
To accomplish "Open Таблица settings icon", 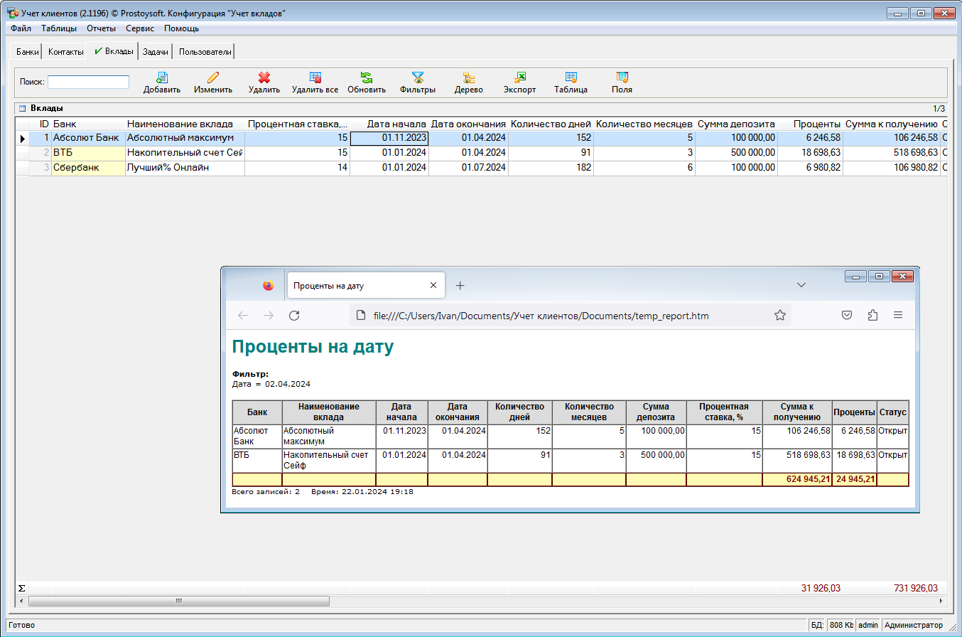I will pos(571,77).
